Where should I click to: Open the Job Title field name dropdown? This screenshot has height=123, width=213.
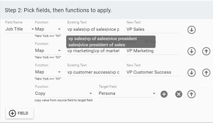tap(20, 29)
